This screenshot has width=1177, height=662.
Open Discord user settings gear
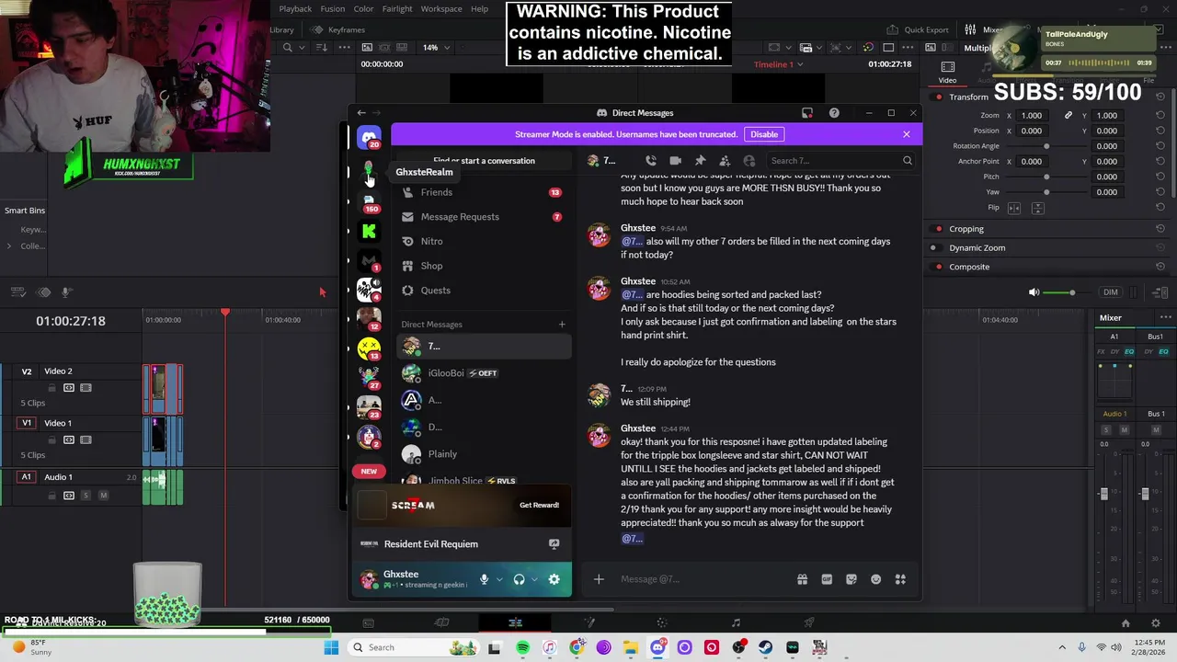[x=554, y=579]
